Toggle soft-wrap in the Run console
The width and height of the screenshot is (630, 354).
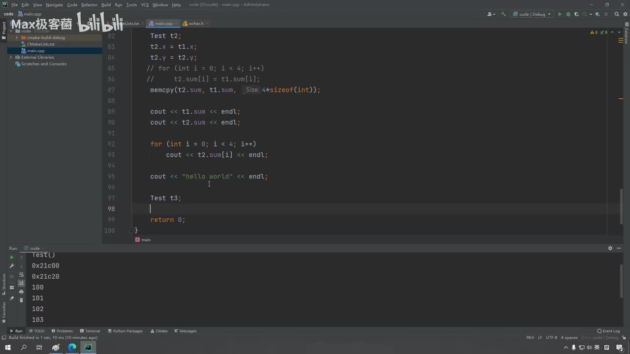[x=21, y=275]
